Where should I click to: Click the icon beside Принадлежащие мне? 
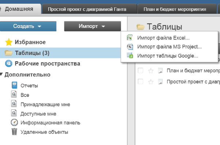[x=14, y=103]
